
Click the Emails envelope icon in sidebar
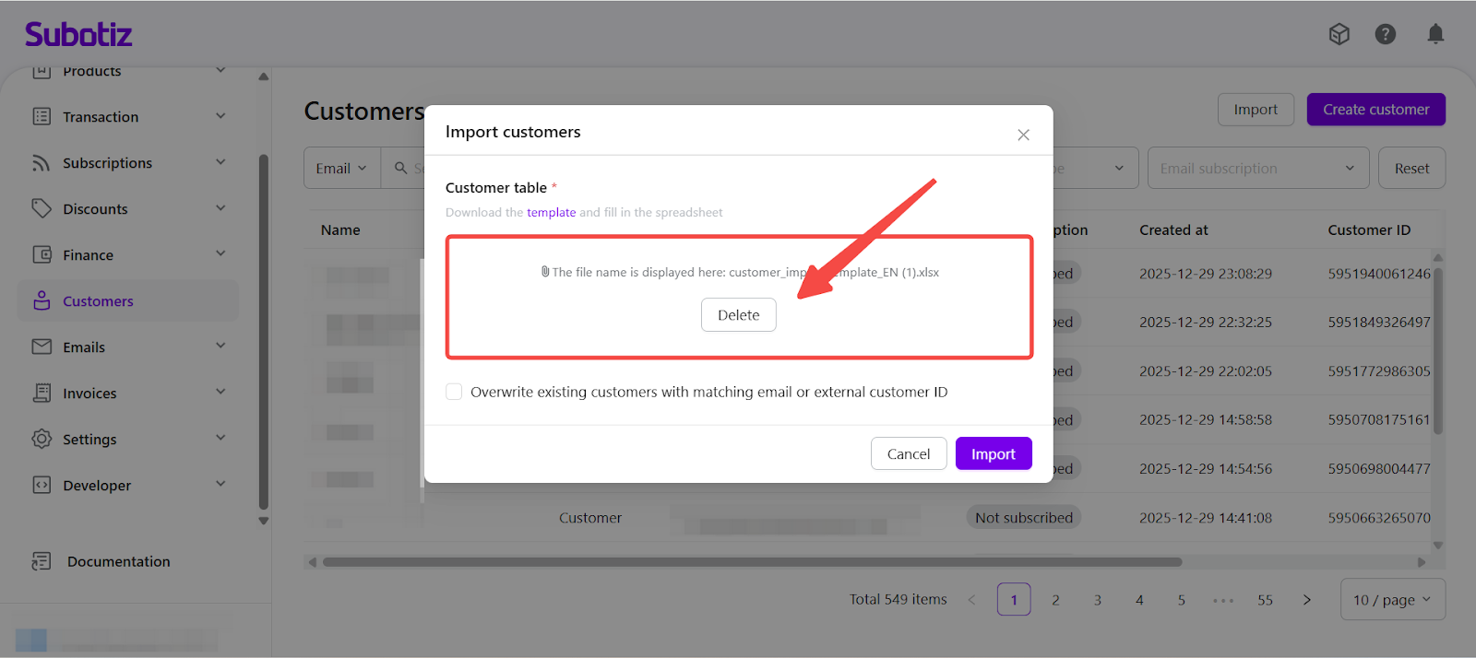tap(42, 347)
